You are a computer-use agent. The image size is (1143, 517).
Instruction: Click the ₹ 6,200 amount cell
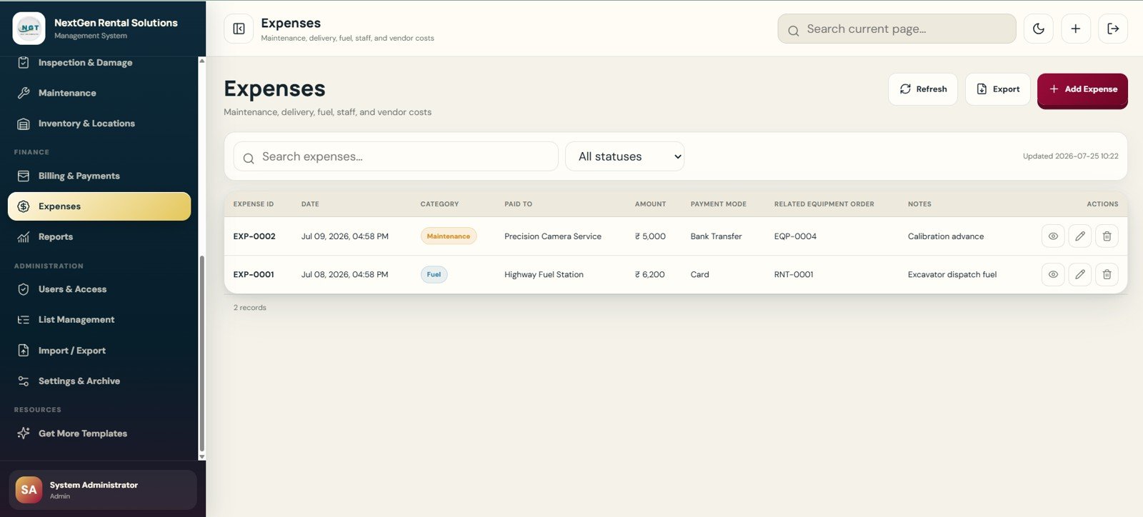tap(650, 274)
